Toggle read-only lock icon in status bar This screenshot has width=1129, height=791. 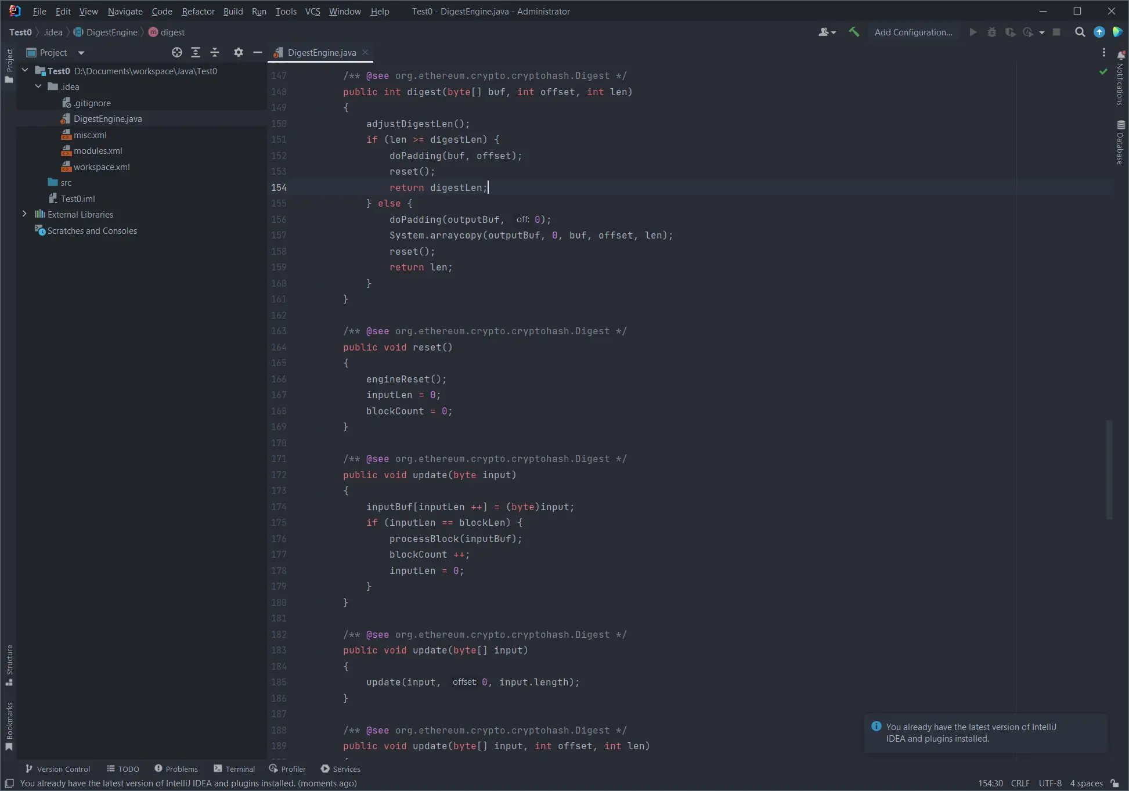1114,783
